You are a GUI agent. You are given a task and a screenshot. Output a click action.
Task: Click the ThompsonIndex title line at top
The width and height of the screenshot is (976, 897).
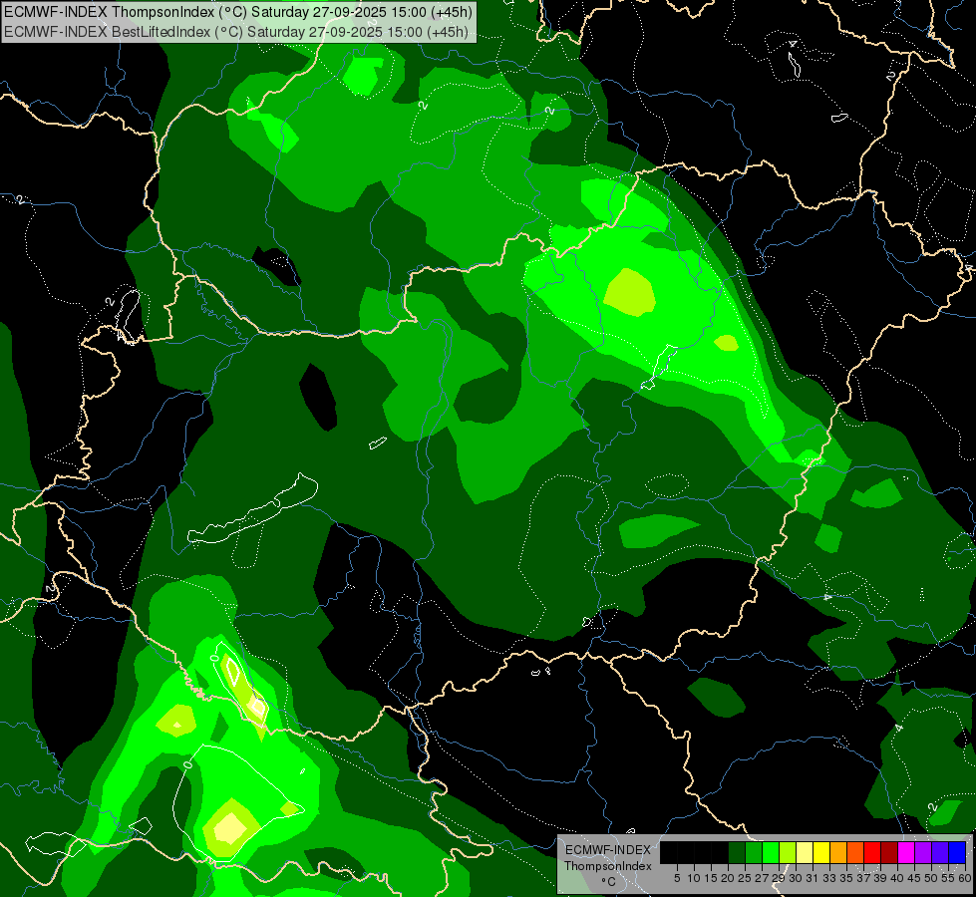click(x=238, y=12)
